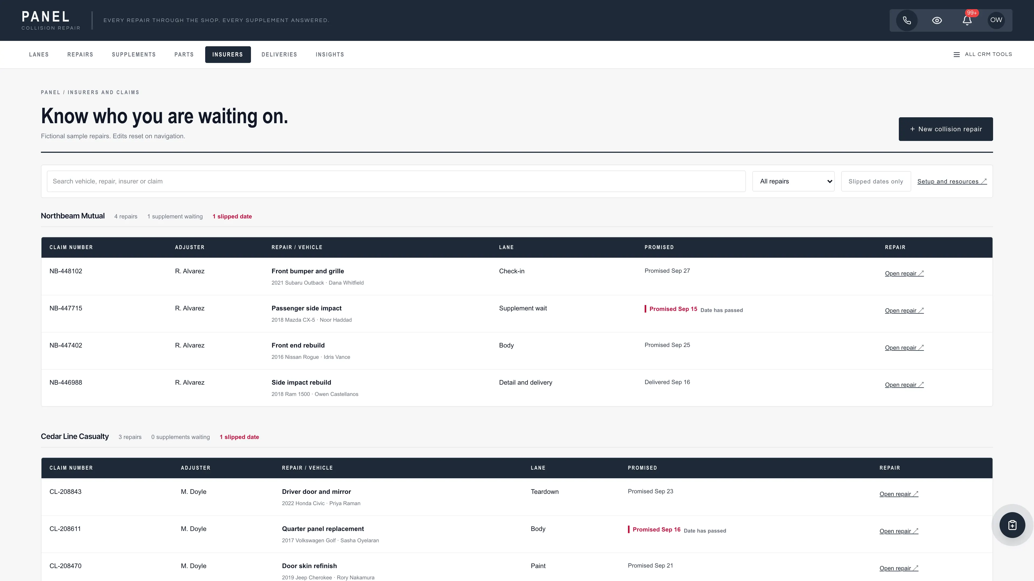
Task: Click Side impact rebuild repair title
Action: tap(301, 382)
